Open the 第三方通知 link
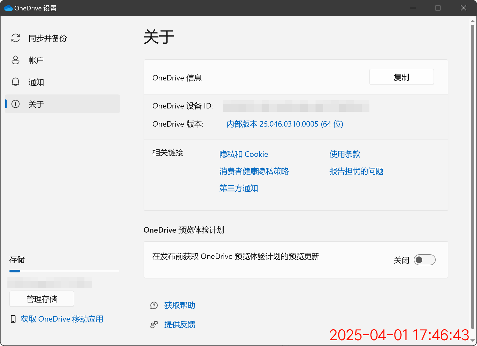Image resolution: width=477 pixels, height=346 pixels. [x=238, y=188]
